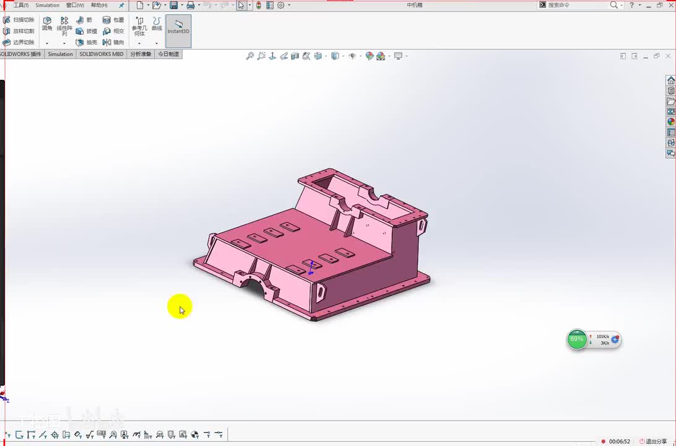
Task: Open the Options gear
Action: click(x=280, y=5)
